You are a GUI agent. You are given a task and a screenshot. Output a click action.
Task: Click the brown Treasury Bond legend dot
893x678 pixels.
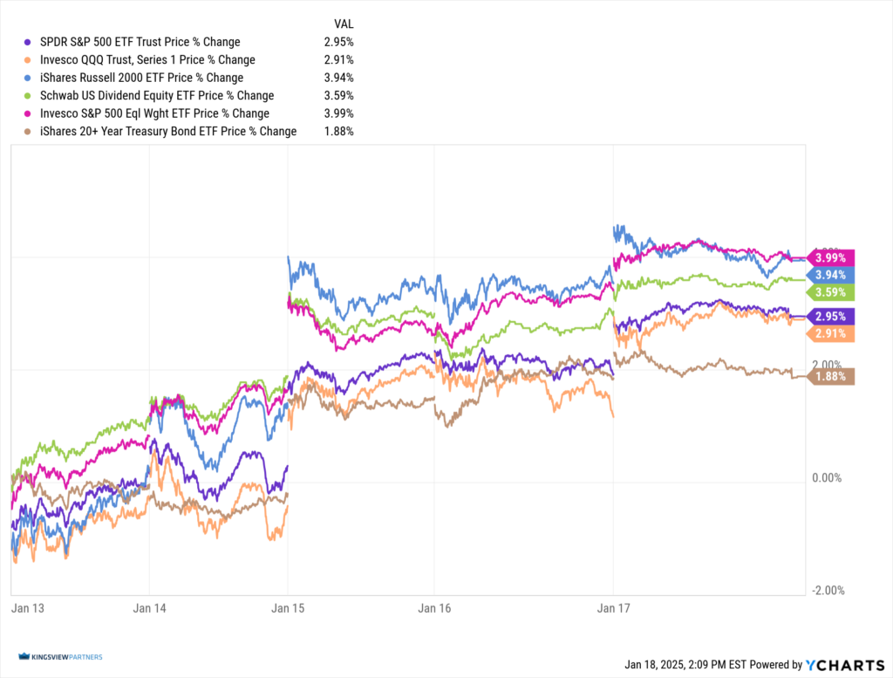(x=28, y=132)
